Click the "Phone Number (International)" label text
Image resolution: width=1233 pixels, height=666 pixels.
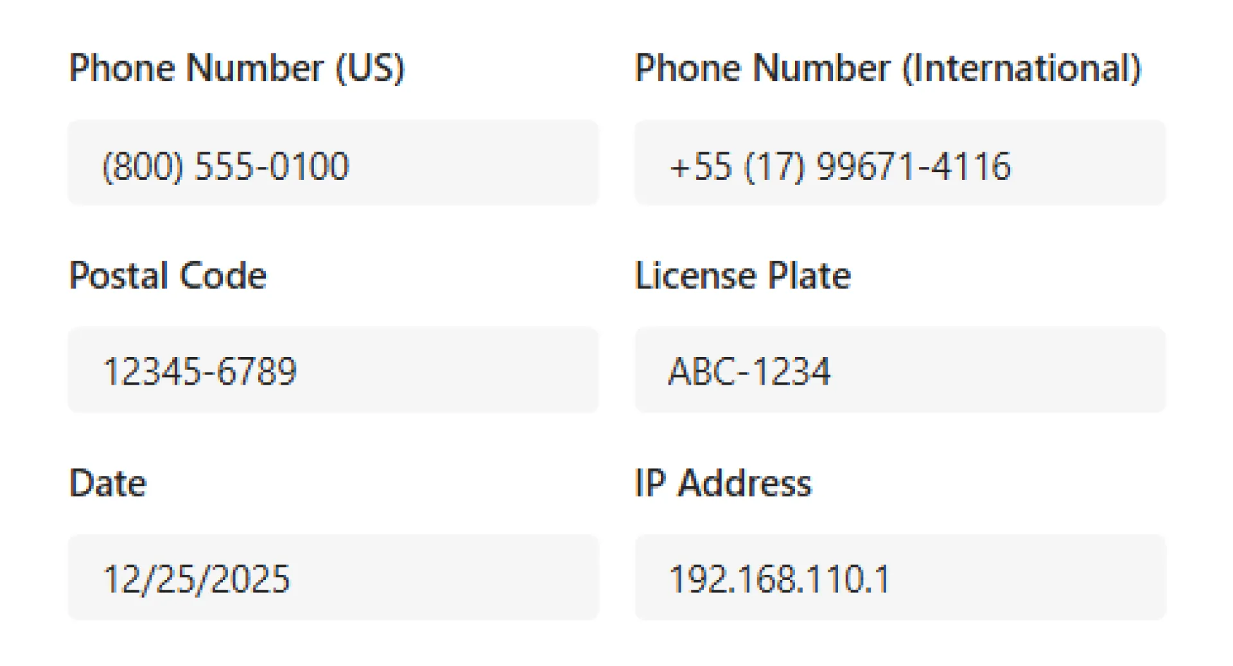coord(888,68)
